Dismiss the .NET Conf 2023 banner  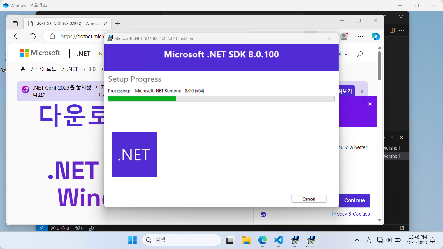(x=362, y=91)
